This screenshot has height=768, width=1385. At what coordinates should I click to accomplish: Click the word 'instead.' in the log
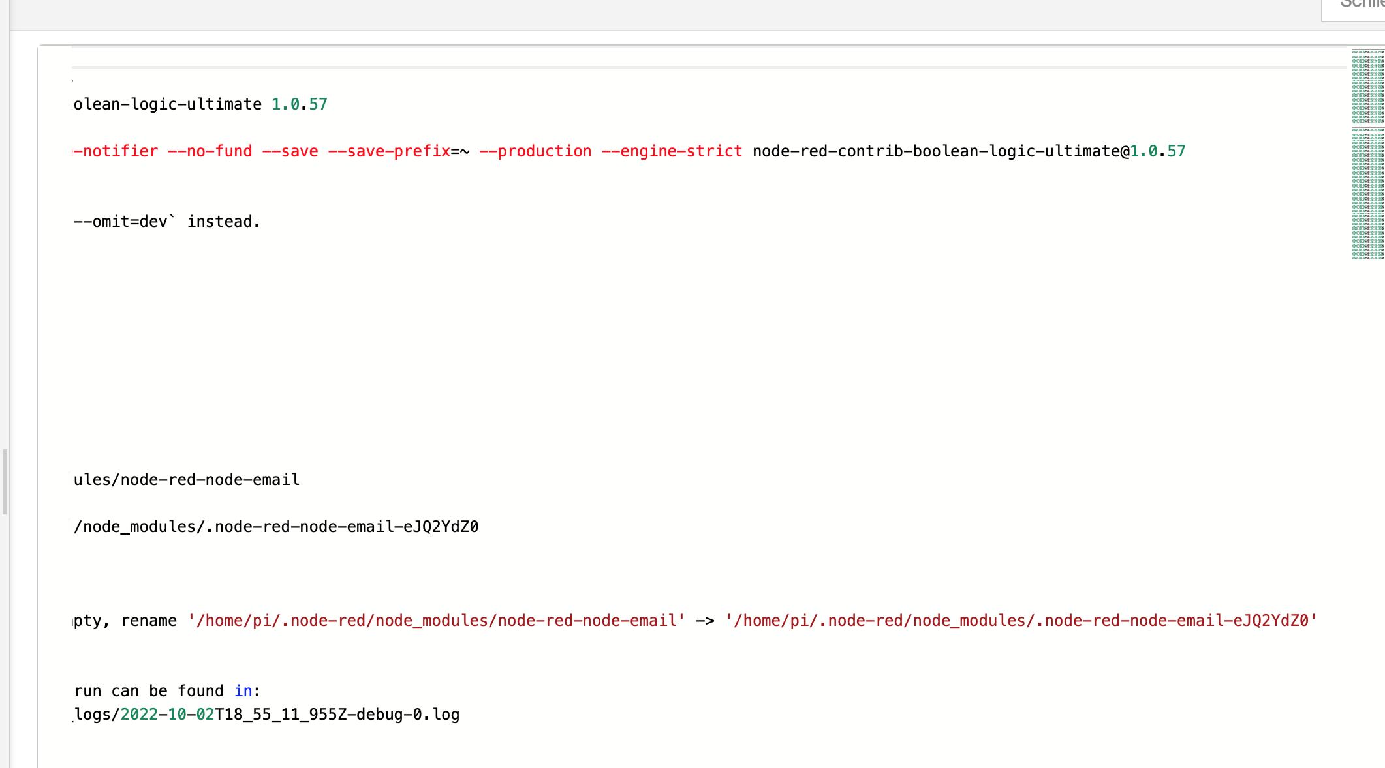[224, 222]
